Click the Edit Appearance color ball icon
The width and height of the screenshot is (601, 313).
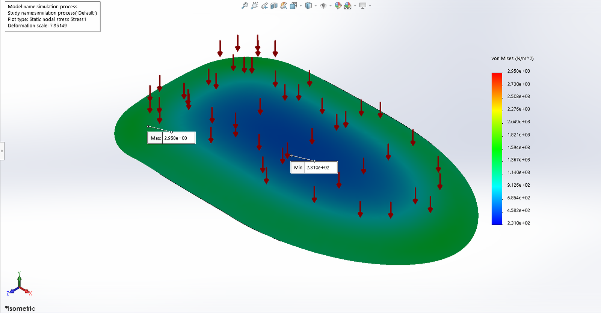338,6
